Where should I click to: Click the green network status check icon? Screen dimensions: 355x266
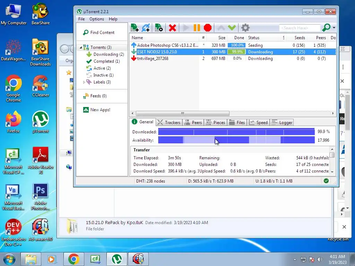coord(326,181)
